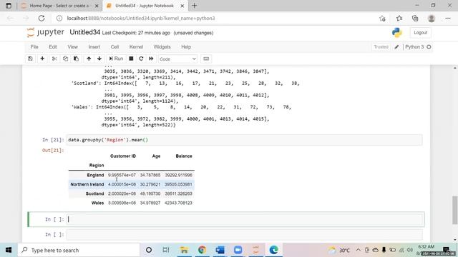Open the cell type Code dropdown
Screen dimensions: 458x257
[177, 59]
